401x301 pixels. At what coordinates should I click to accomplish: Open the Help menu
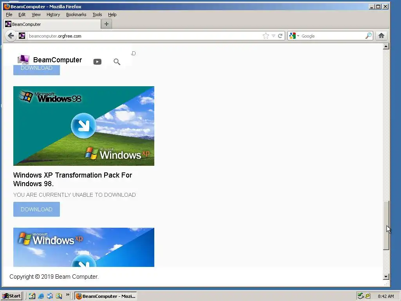[x=112, y=15]
